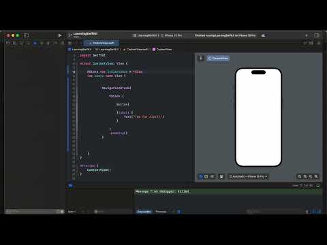This screenshot has width=327, height=245.
Task: Toggle the left navigator sidebar
Action: (x=26, y=35)
